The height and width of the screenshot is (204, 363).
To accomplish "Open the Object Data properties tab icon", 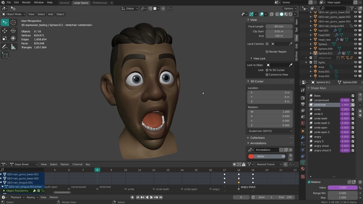I will [x=303, y=162].
